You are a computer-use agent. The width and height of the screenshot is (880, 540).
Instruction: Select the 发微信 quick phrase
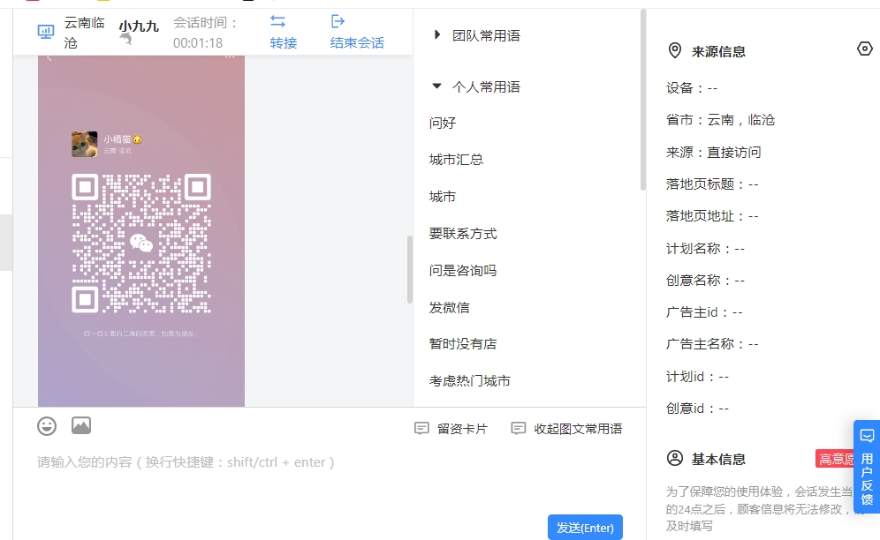[x=449, y=308]
